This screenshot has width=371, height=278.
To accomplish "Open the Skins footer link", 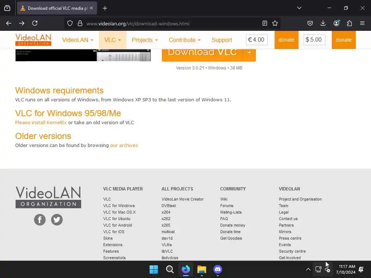I will [x=108, y=238].
